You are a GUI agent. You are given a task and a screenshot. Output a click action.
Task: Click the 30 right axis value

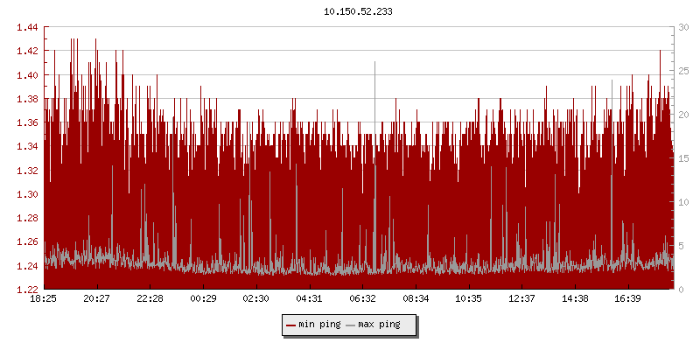[684, 28]
